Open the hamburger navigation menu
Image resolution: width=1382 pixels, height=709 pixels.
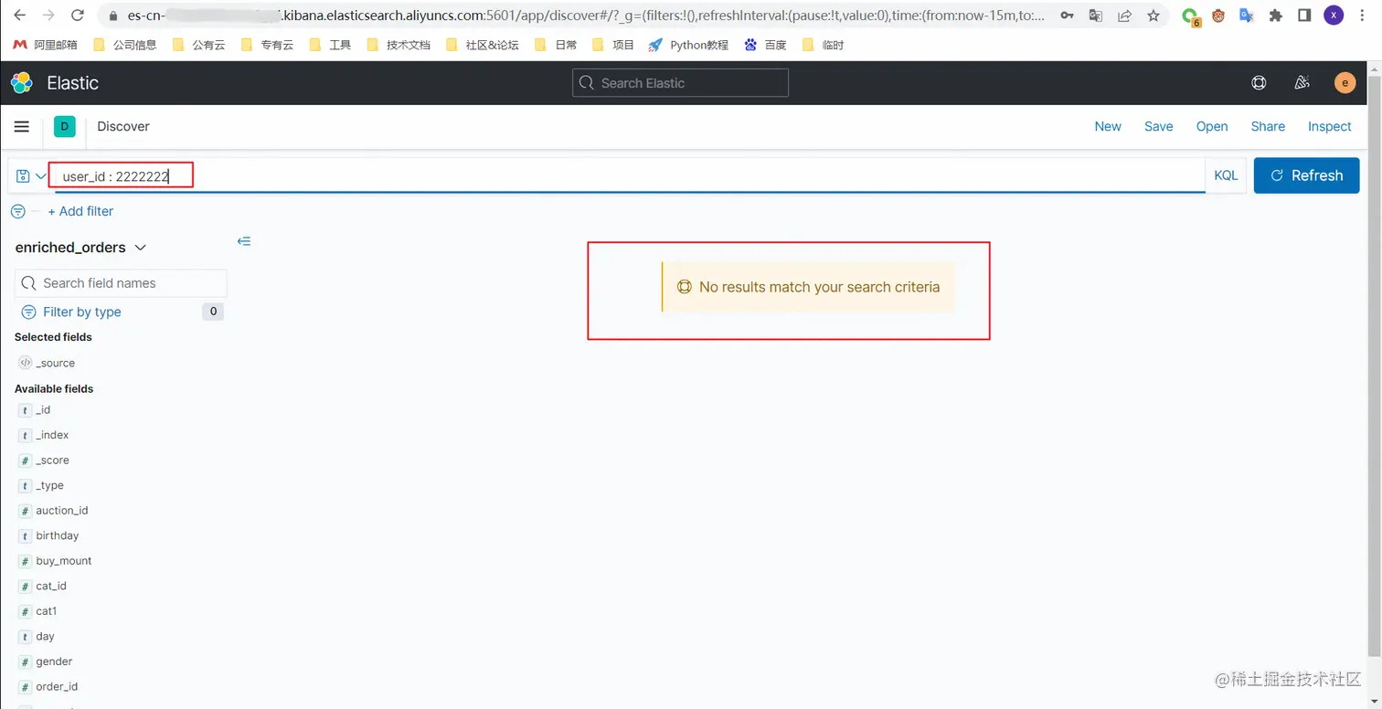(x=22, y=127)
